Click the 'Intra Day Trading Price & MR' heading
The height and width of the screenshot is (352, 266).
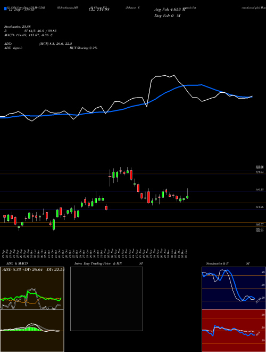click(x=98, y=263)
